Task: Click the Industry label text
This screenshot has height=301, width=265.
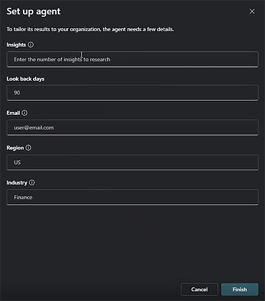Action: [17, 183]
